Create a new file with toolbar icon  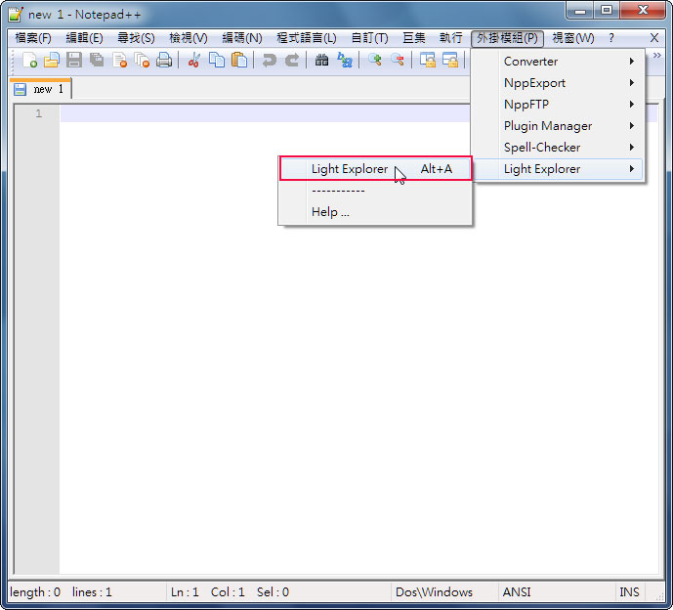click(29, 60)
